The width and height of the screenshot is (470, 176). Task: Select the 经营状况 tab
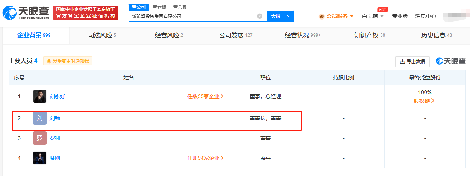tap(303, 35)
